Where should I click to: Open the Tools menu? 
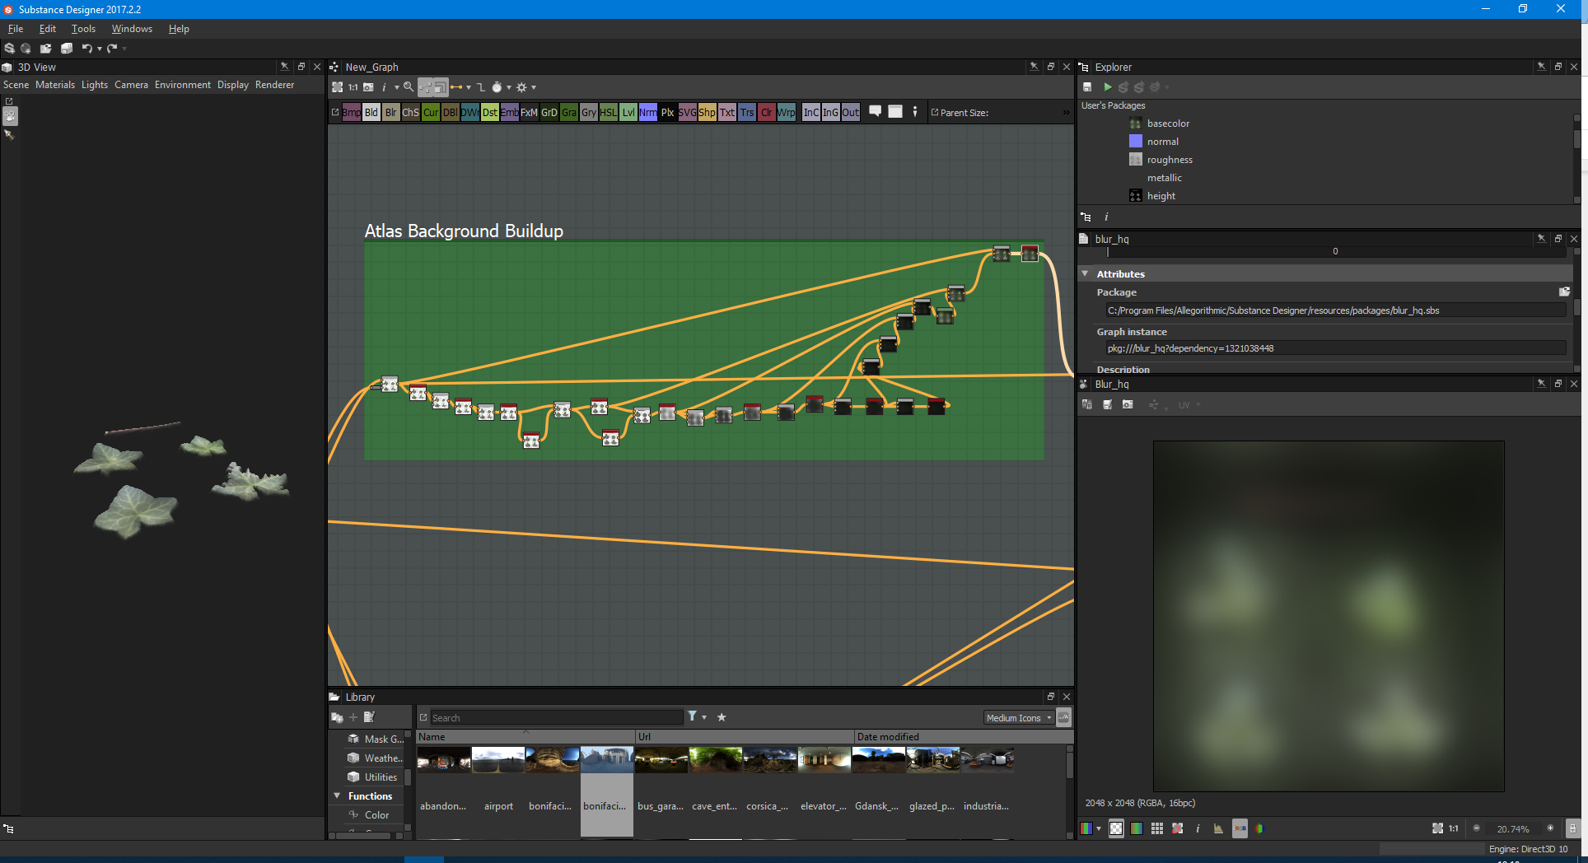coord(83,29)
